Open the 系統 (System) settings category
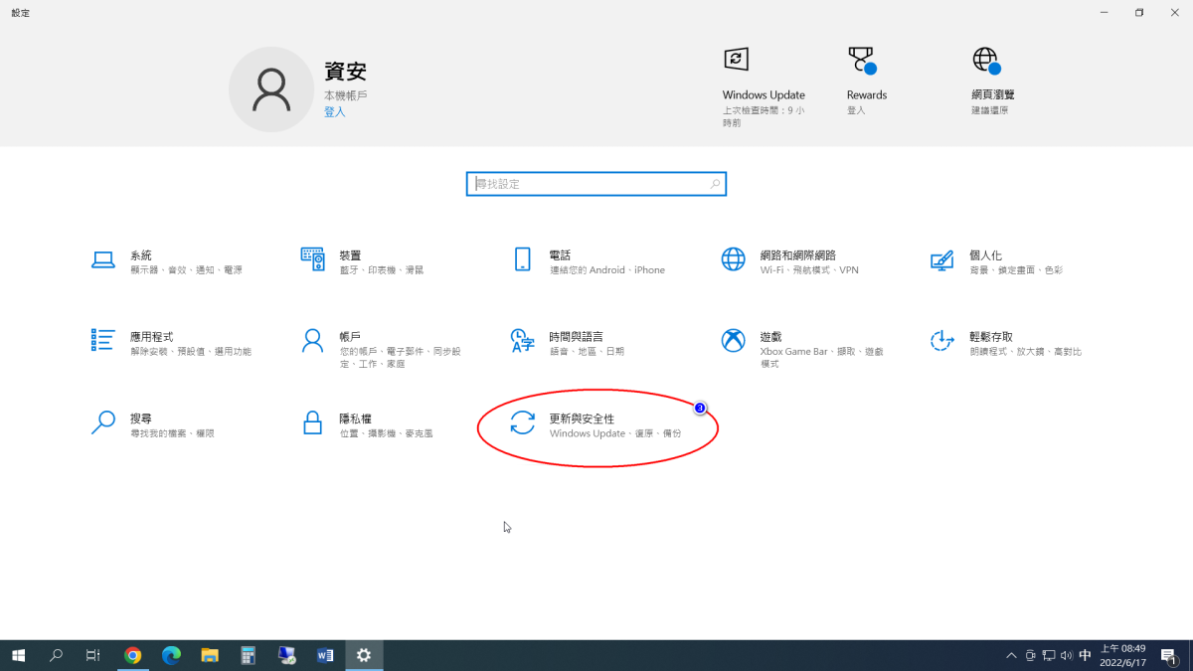Viewport: 1193px width, 671px height. coord(167,261)
